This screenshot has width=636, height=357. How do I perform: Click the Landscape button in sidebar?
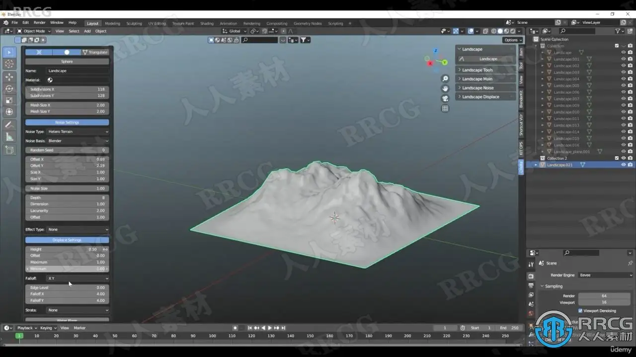point(485,59)
